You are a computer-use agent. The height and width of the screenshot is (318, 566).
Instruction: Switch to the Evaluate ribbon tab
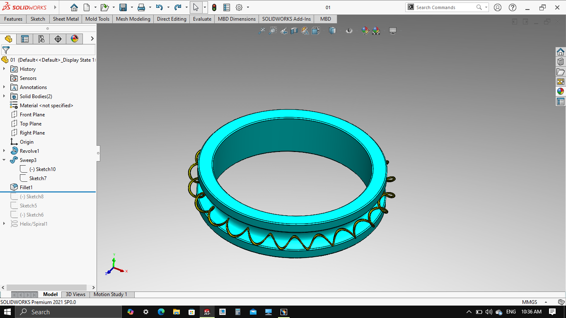pyautogui.click(x=202, y=19)
